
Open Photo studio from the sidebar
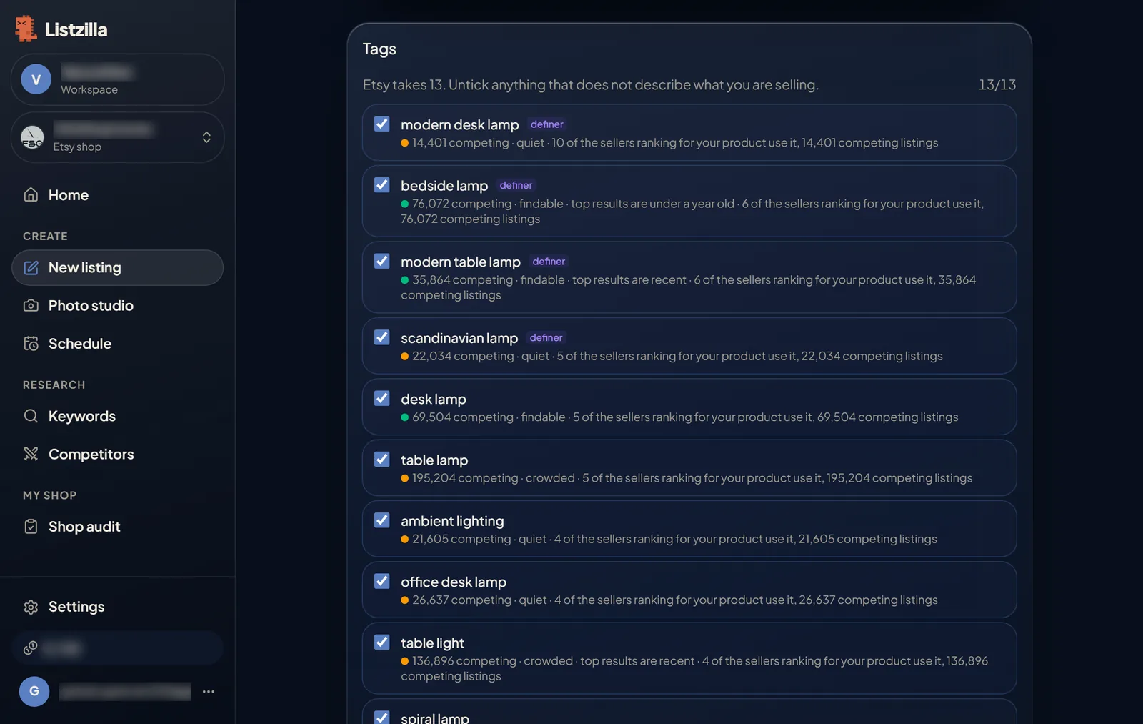tap(117, 306)
